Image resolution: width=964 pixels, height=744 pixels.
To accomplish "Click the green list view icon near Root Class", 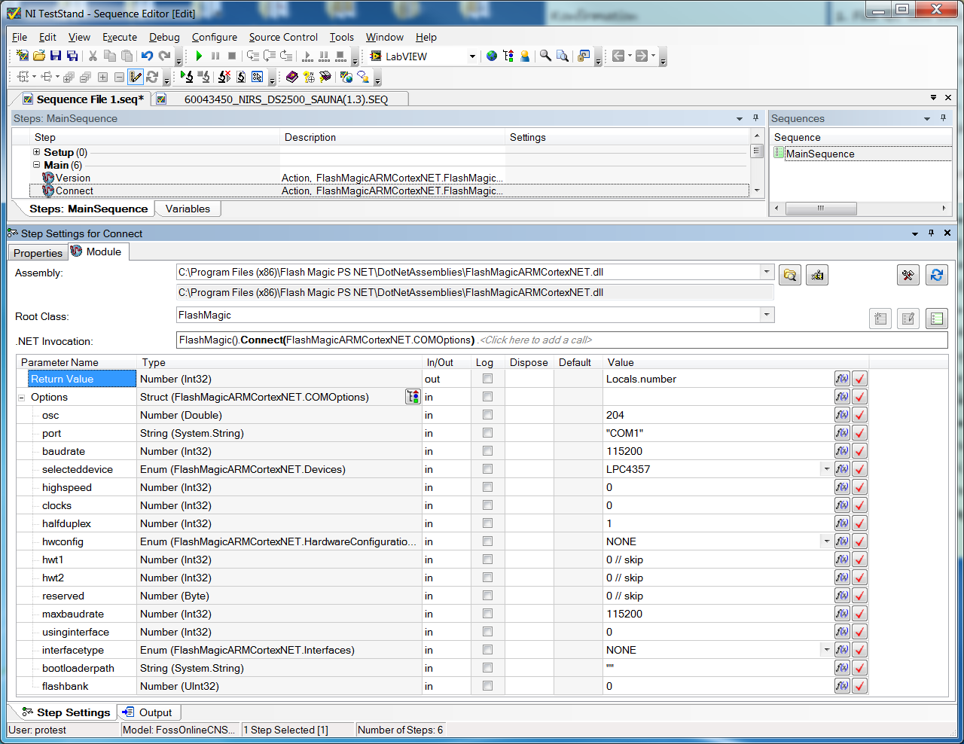I will point(937,319).
